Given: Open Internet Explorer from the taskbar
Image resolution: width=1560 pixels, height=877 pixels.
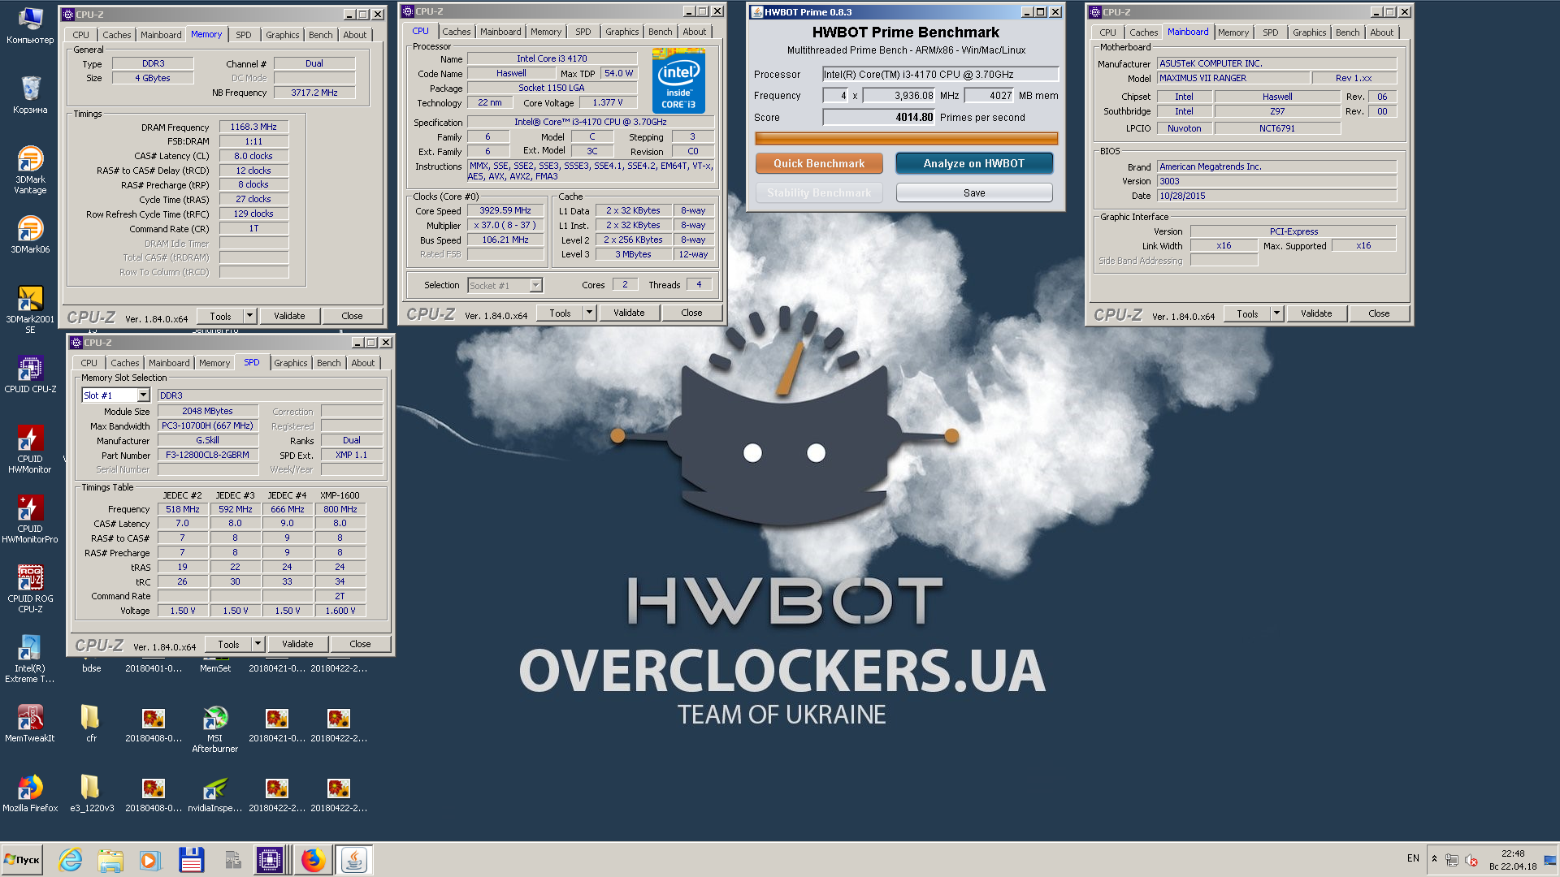Looking at the screenshot, I should point(71,860).
